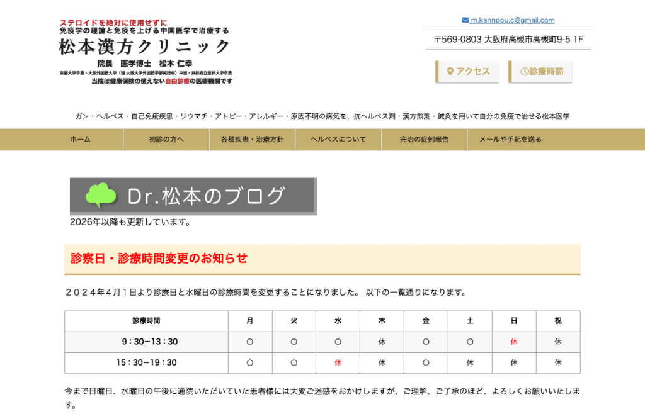Open the ヘルペスについて menu item
The height and width of the screenshot is (419, 645).
click(x=338, y=139)
